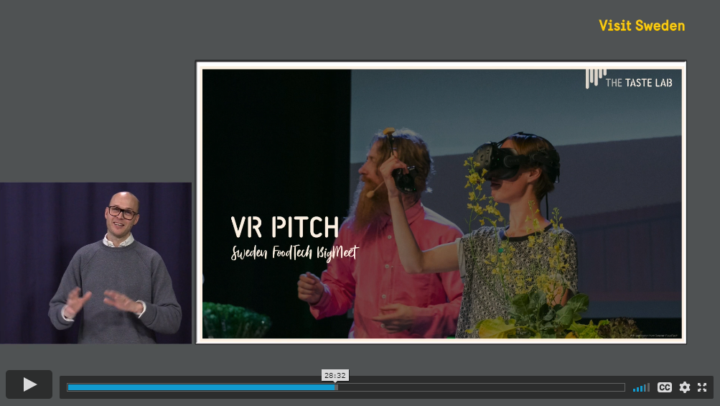
Task: Toggle closed captions with CC button
Action: (665, 387)
